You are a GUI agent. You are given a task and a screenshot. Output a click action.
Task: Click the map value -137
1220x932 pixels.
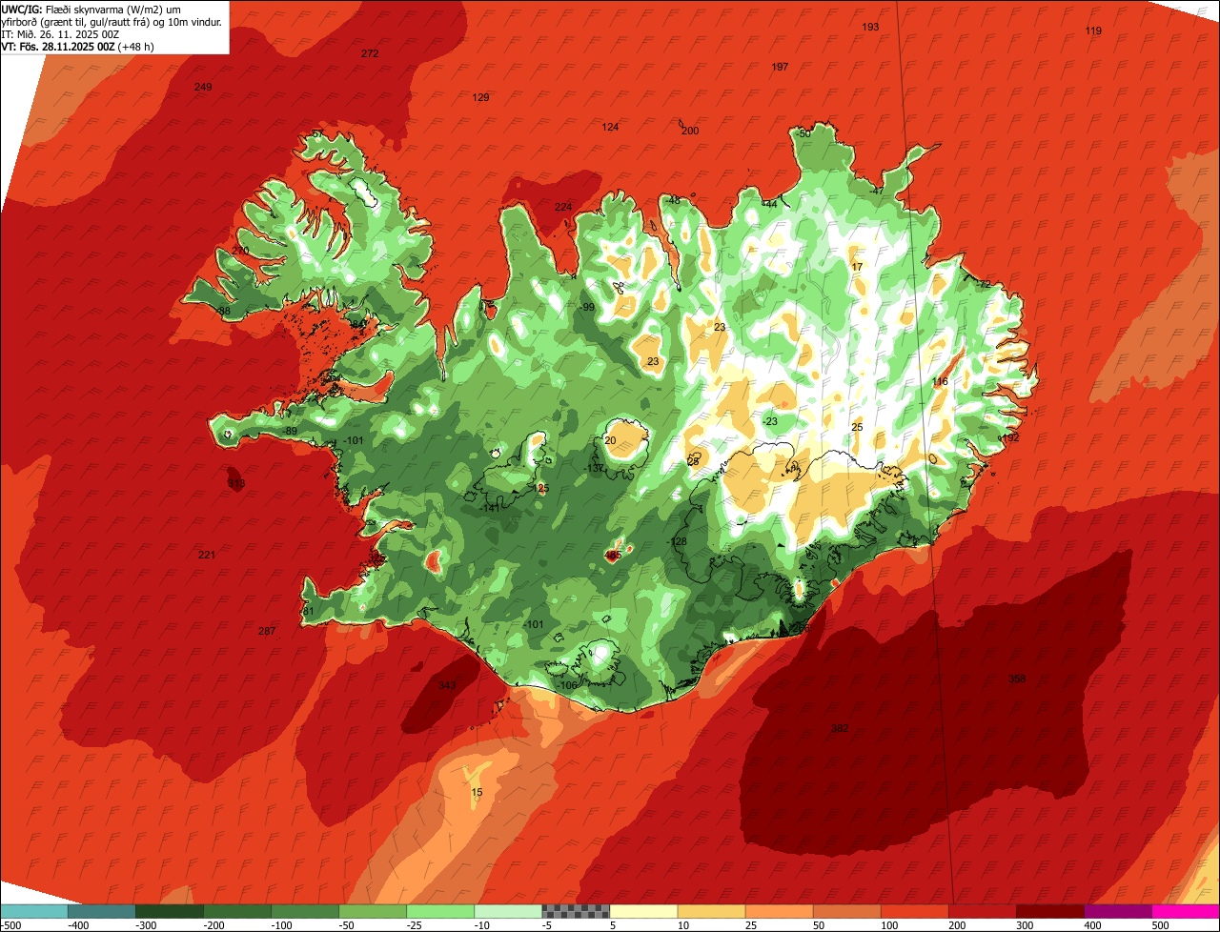click(x=595, y=468)
